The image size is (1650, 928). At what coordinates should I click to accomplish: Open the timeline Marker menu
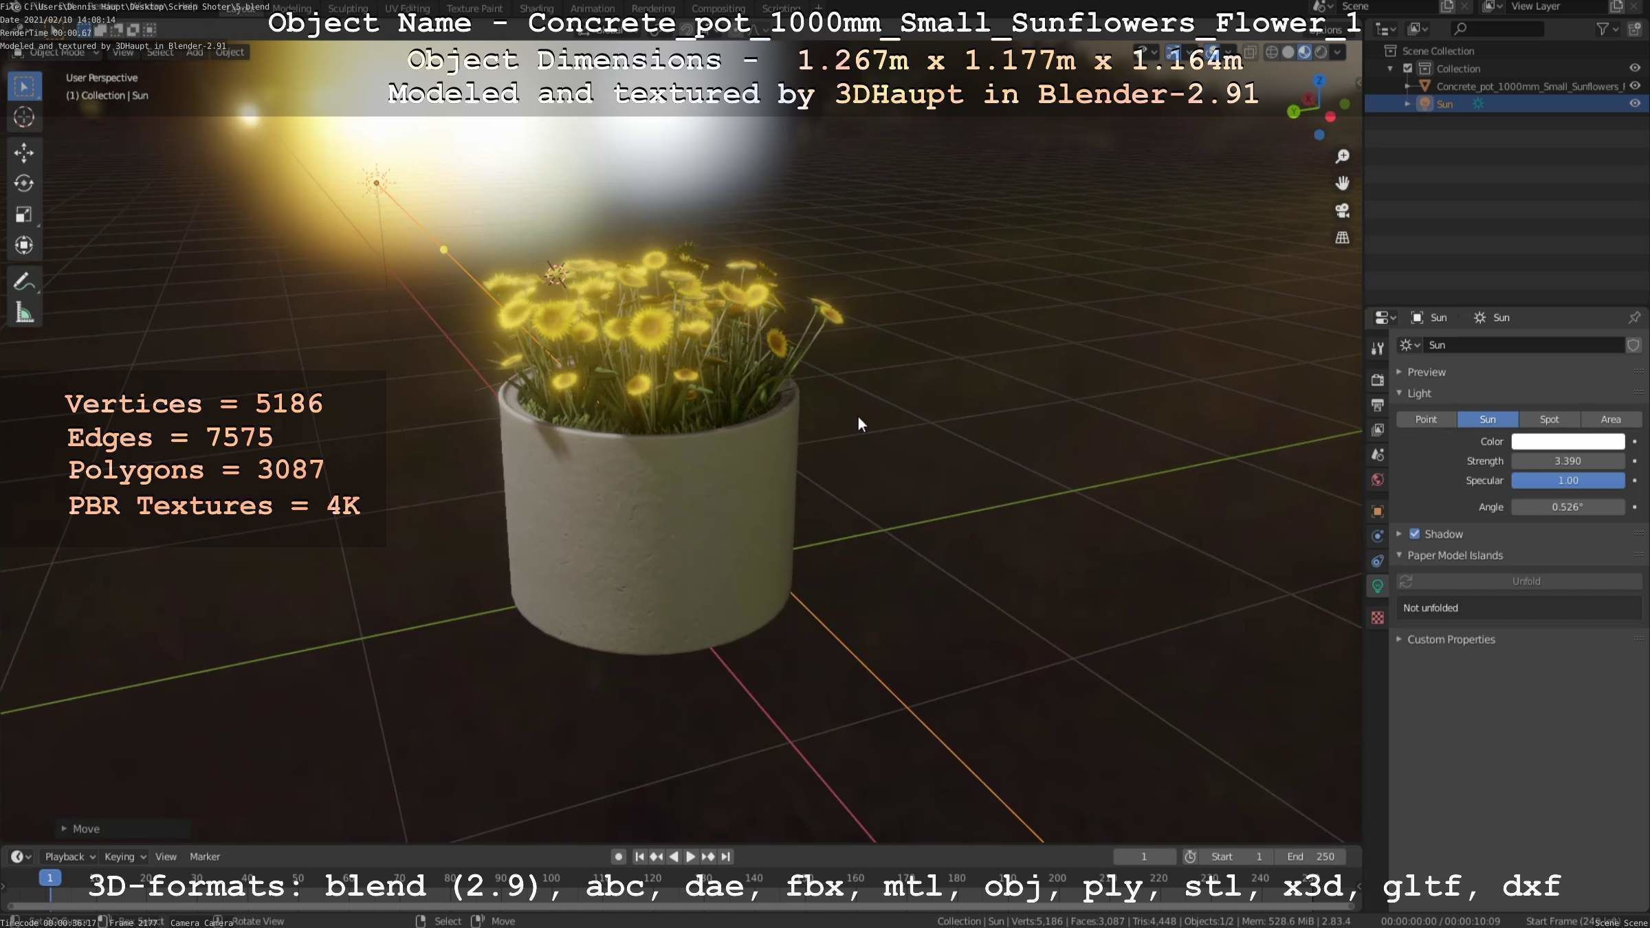click(205, 857)
